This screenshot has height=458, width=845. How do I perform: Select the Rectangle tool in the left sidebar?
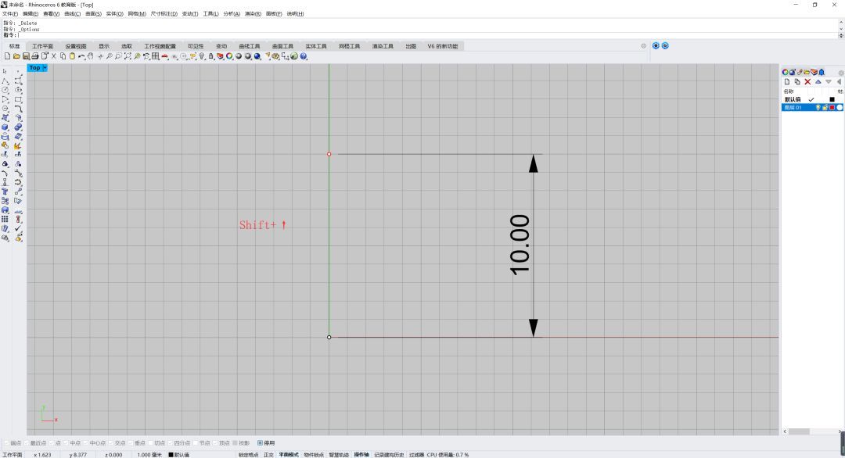coord(18,99)
